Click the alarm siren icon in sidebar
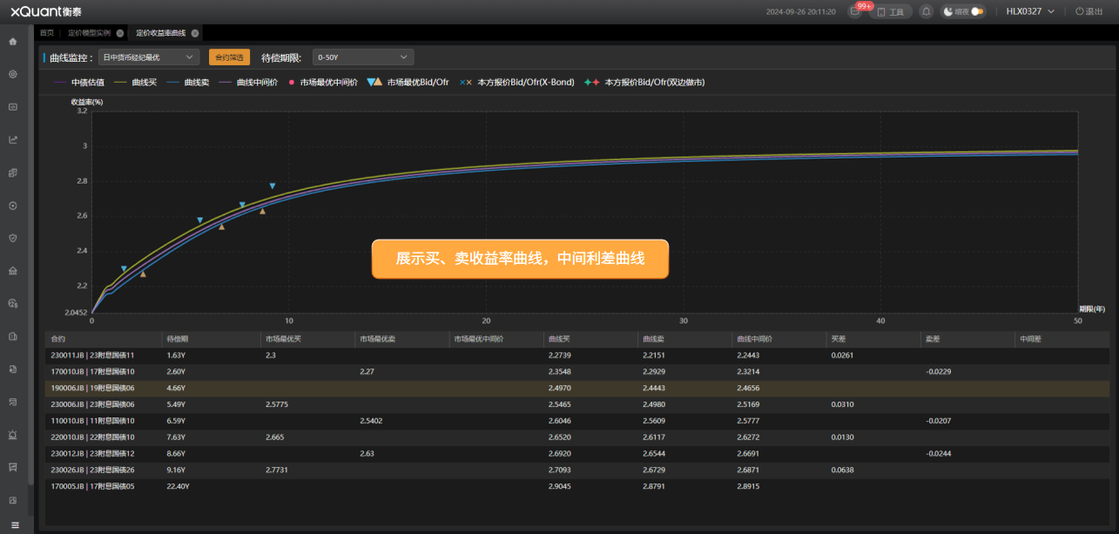Viewport: 1119px width, 534px height. coord(12,434)
